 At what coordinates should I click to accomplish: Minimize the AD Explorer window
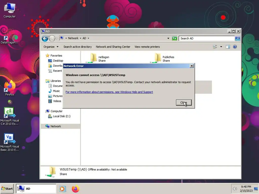229,31
